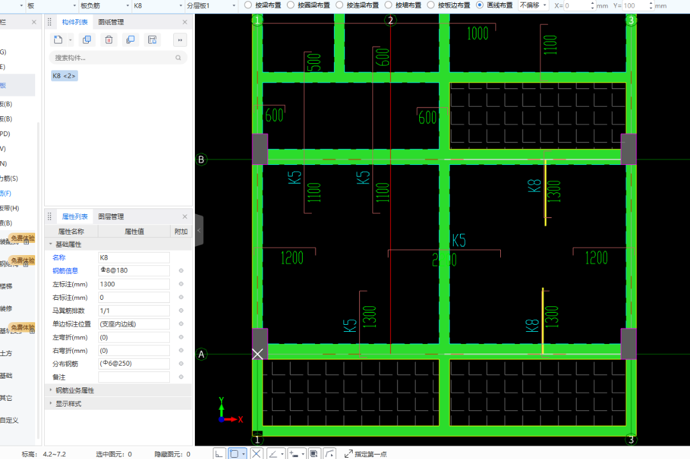Open the 不偏移 offset dropdown
Image resolution: width=690 pixels, height=459 pixels.
[x=533, y=5]
